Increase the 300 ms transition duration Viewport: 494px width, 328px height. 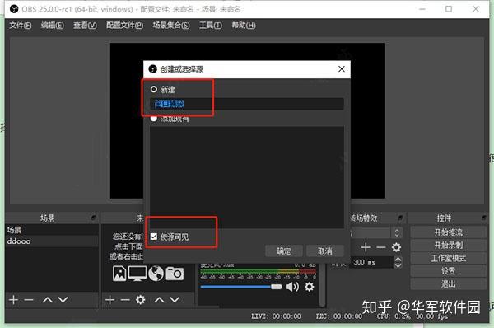398,260
